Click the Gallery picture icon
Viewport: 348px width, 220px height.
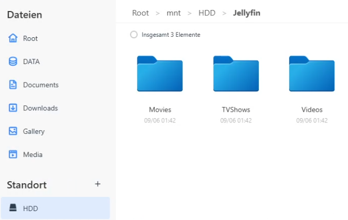click(13, 131)
